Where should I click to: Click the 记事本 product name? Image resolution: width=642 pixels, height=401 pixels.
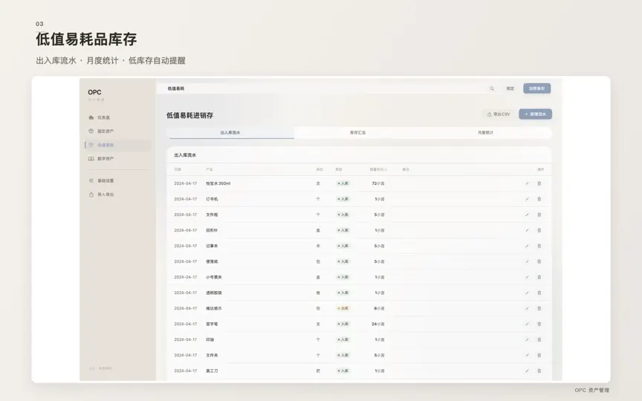pos(212,246)
